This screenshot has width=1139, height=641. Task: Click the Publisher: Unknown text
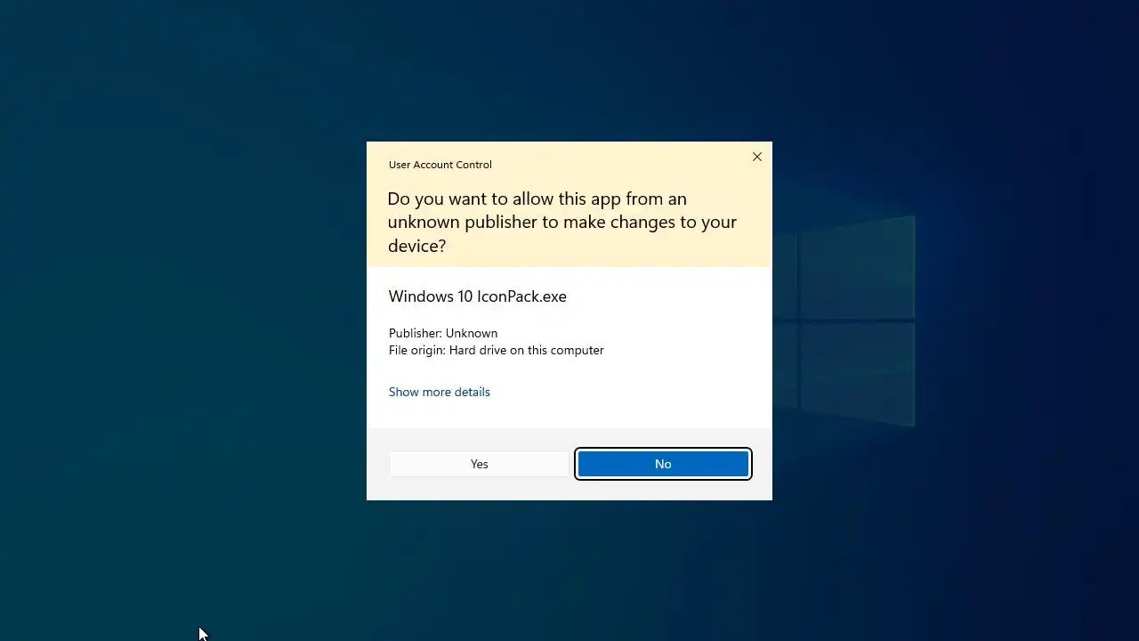[443, 333]
